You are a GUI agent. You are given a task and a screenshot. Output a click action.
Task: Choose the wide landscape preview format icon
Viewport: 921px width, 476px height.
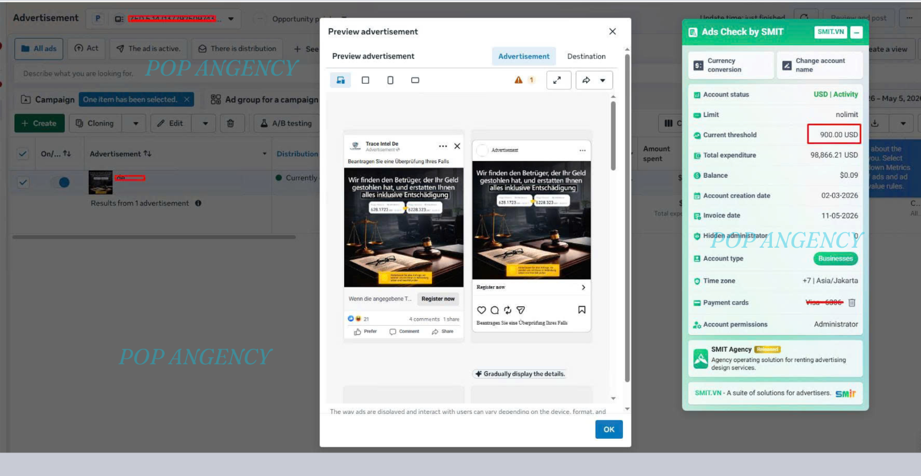coord(415,80)
